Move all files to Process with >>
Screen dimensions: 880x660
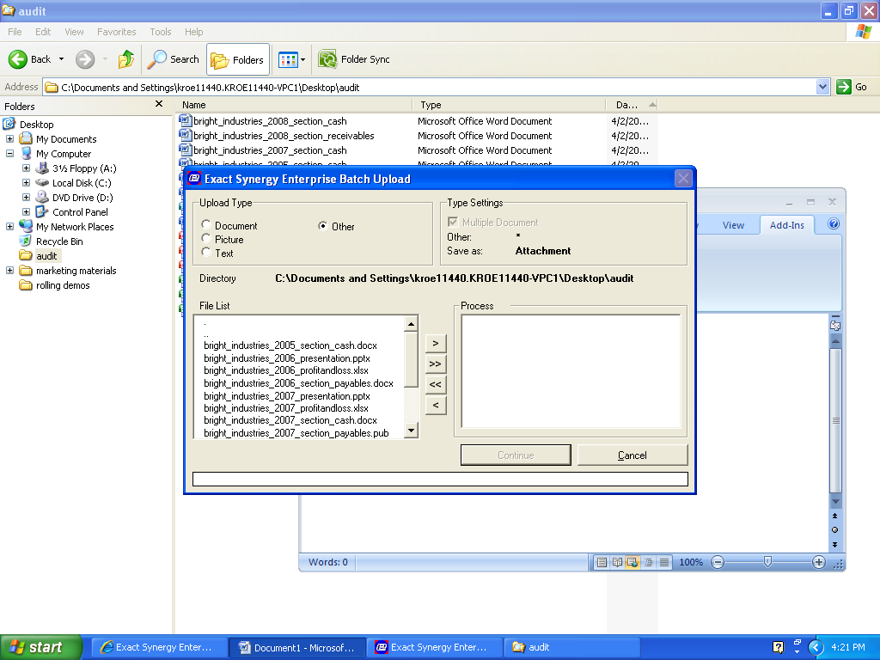tap(436, 364)
